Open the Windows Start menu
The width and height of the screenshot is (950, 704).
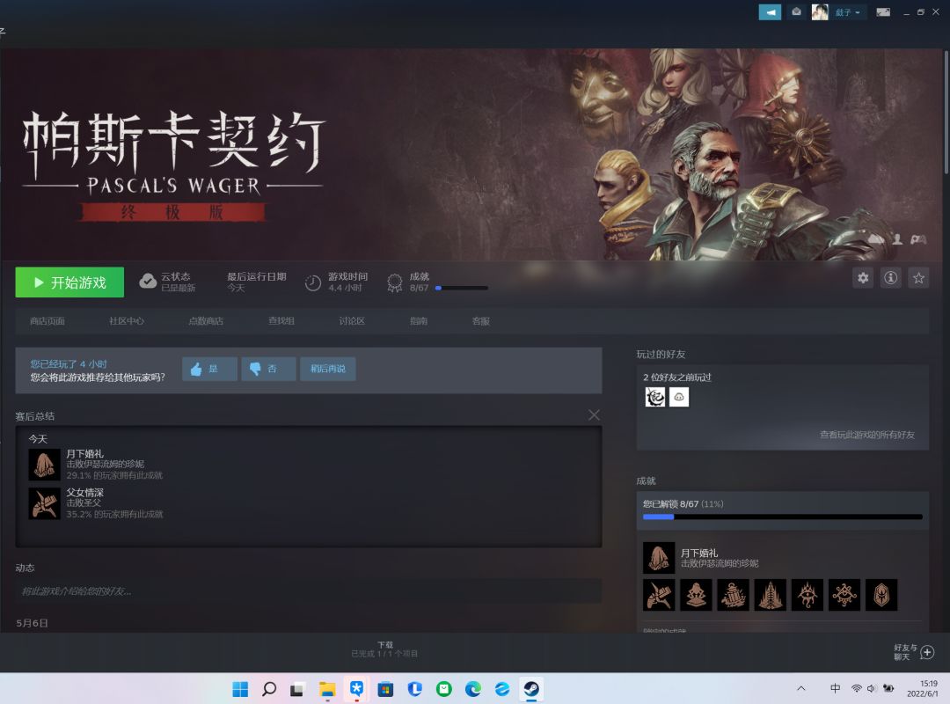click(x=240, y=689)
